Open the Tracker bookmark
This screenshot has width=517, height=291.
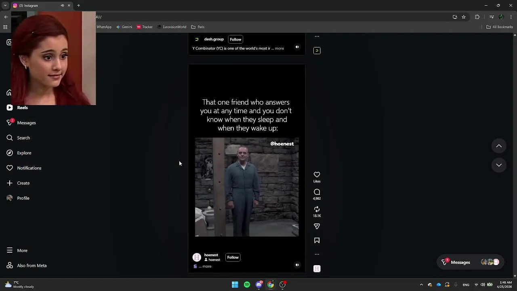[145, 27]
